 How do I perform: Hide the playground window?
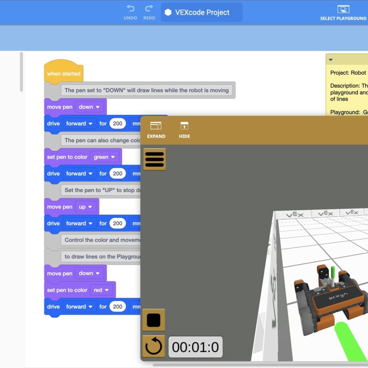tap(185, 130)
